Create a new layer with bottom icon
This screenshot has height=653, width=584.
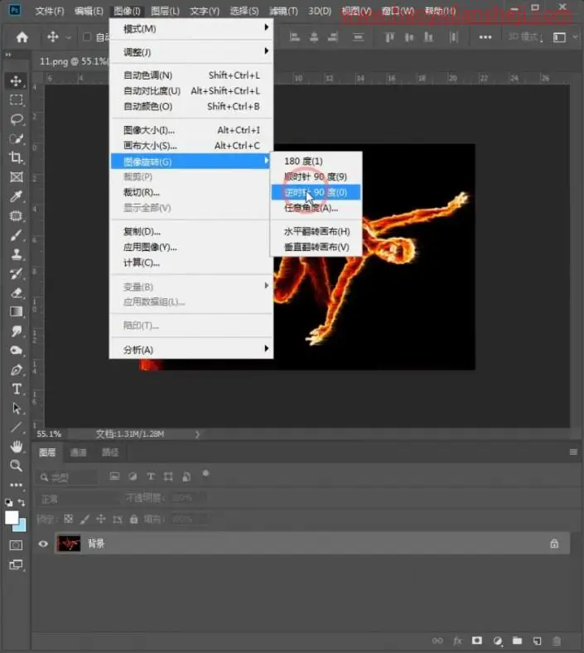click(537, 641)
